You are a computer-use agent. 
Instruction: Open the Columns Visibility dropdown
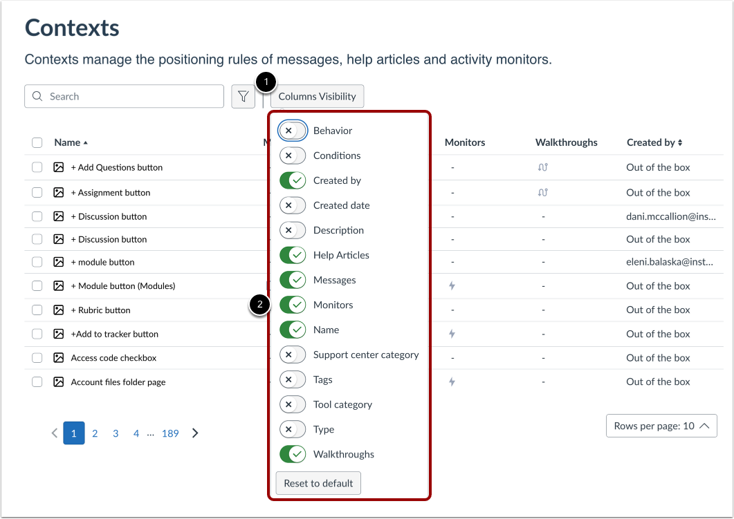pos(317,96)
